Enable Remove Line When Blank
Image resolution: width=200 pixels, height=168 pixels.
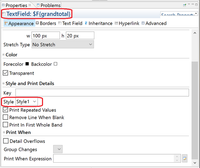(x=5, y=117)
